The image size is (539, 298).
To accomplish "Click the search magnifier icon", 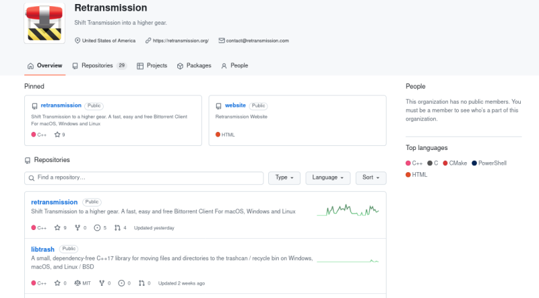I will point(31,178).
